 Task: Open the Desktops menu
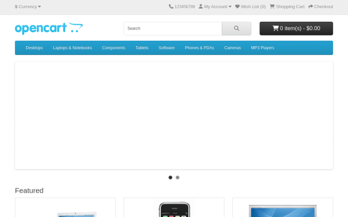tap(34, 48)
